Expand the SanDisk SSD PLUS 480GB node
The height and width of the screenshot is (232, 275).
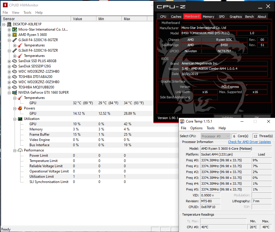click(x=9, y=61)
